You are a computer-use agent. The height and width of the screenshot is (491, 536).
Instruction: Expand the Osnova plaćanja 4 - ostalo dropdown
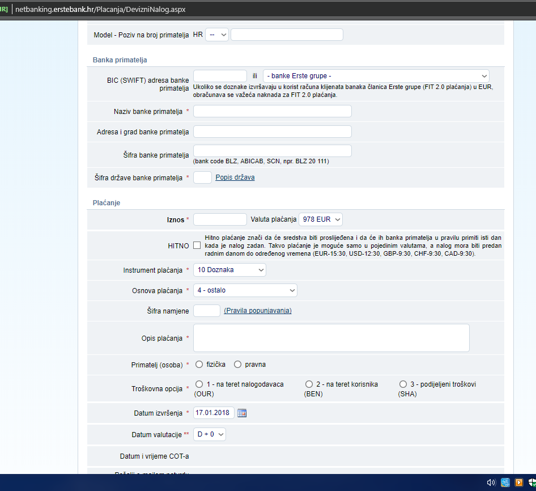[x=245, y=290]
